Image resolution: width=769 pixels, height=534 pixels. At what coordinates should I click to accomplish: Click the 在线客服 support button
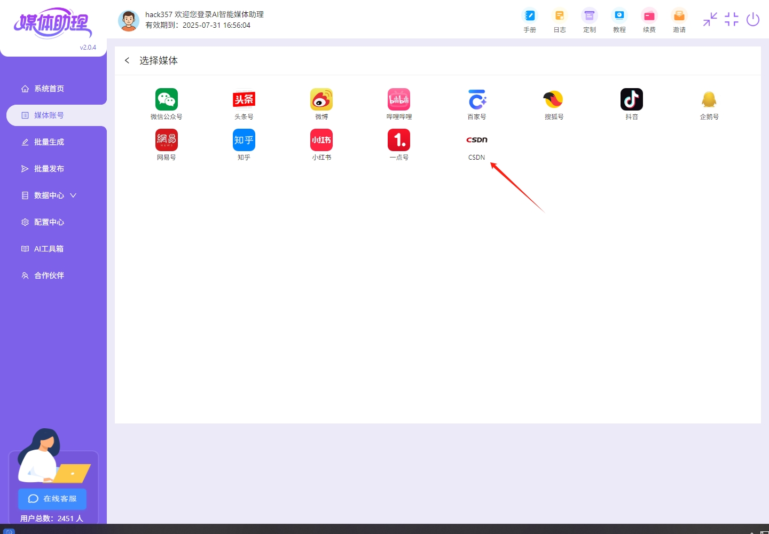52,499
